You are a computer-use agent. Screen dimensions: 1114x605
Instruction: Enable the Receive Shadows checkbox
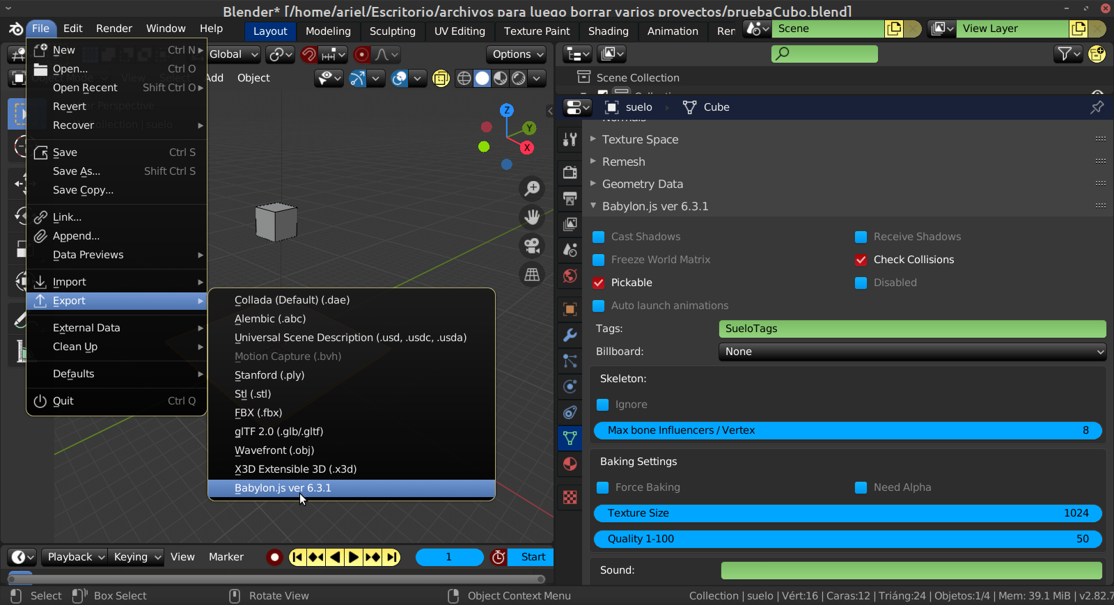pos(861,237)
